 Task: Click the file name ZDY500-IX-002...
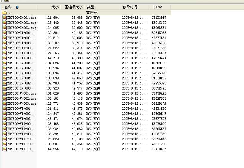(x=21, y=83)
